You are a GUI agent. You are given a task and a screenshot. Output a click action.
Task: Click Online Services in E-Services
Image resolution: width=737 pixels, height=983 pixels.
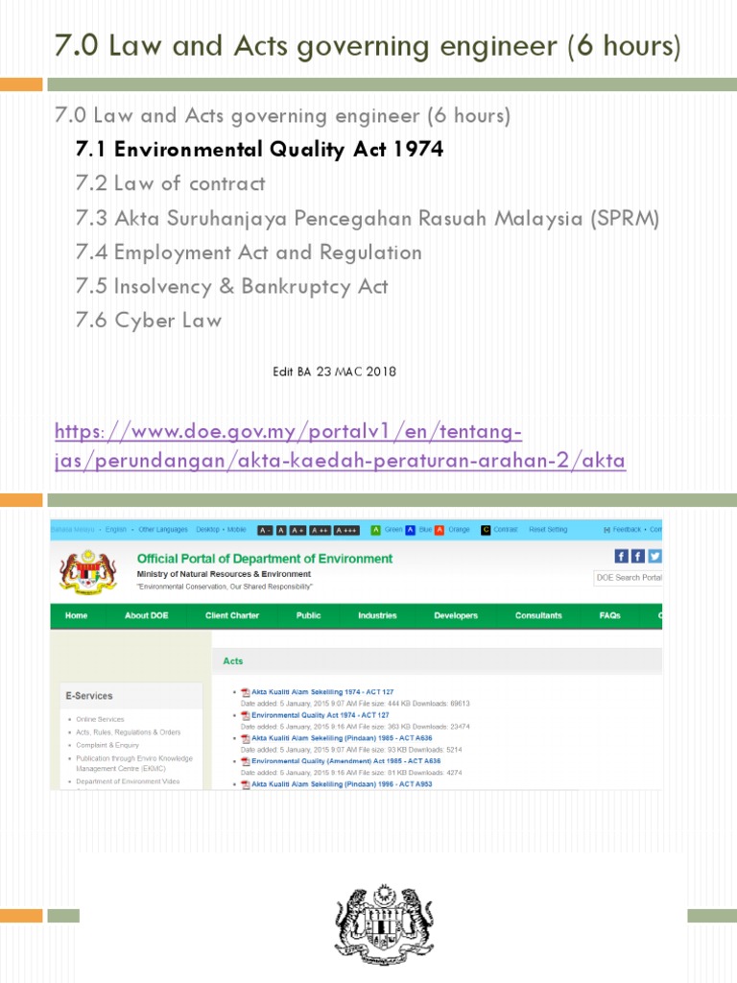click(x=100, y=720)
